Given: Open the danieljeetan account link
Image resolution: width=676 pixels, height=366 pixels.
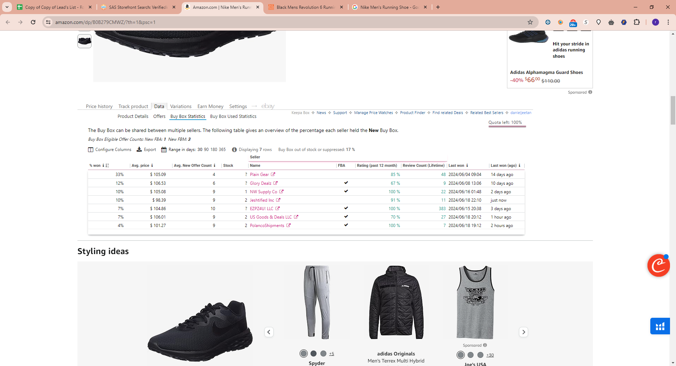Looking at the screenshot, I should pos(521,113).
